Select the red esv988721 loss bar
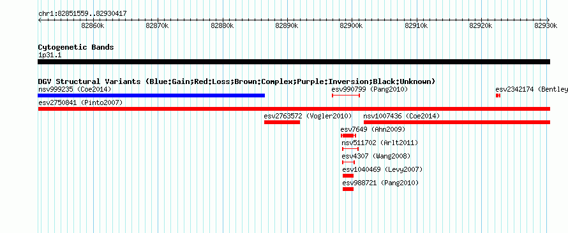 [348, 189]
